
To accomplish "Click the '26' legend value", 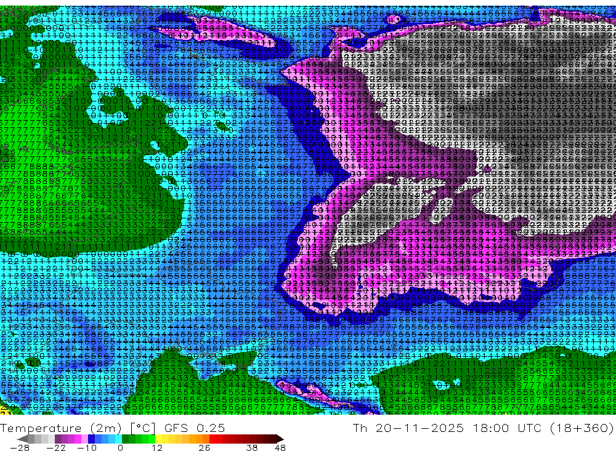I will pos(204,447).
